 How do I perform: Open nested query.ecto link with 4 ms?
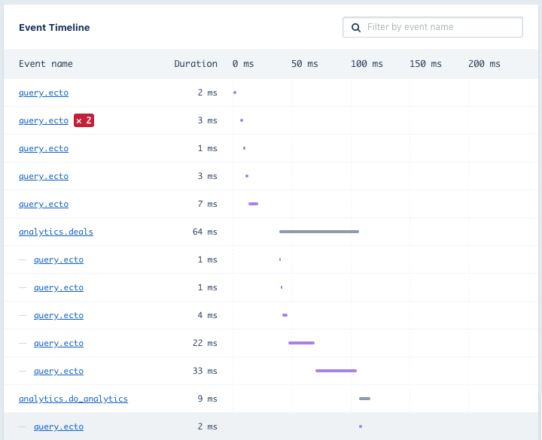tap(59, 315)
